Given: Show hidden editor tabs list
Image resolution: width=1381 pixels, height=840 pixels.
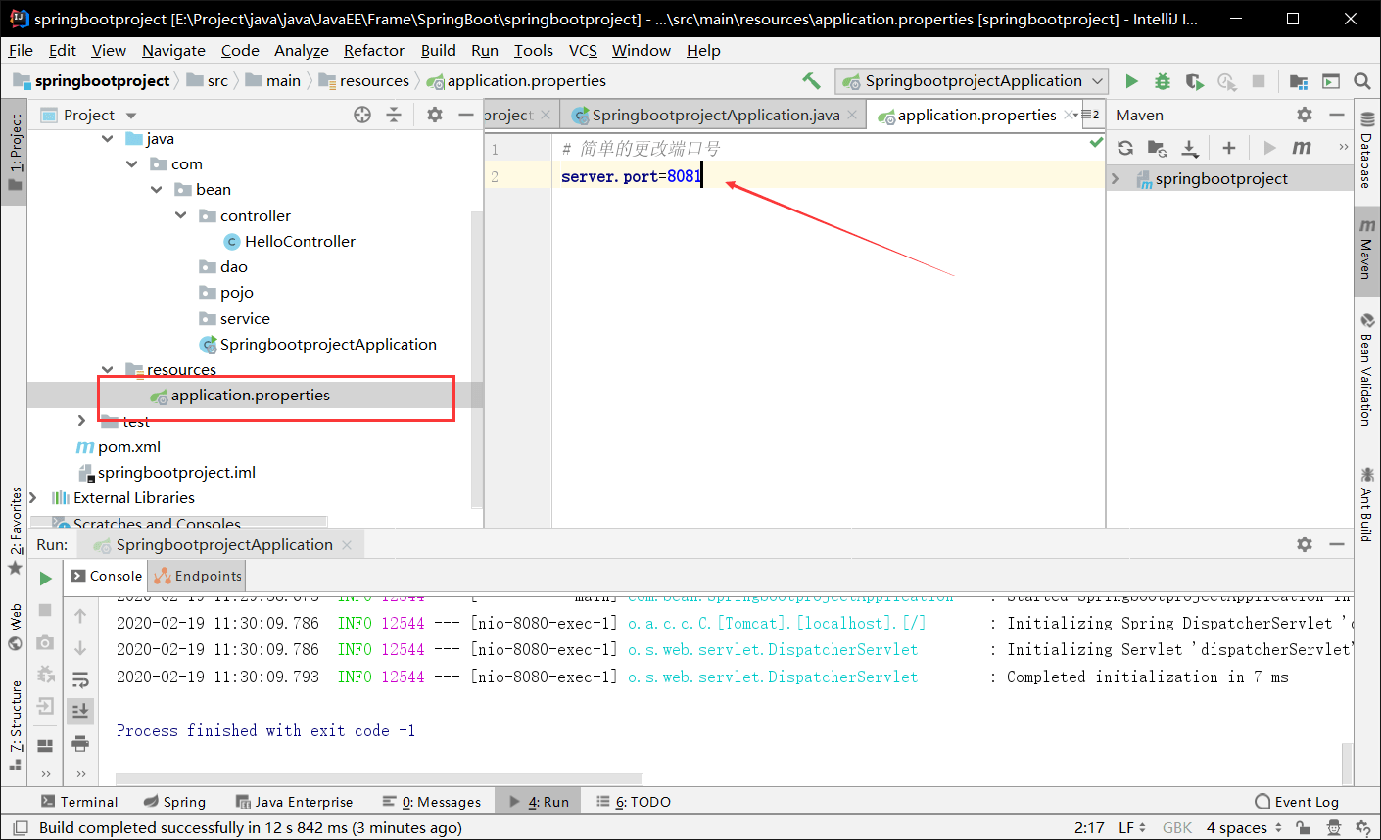Looking at the screenshot, I should click(1089, 115).
